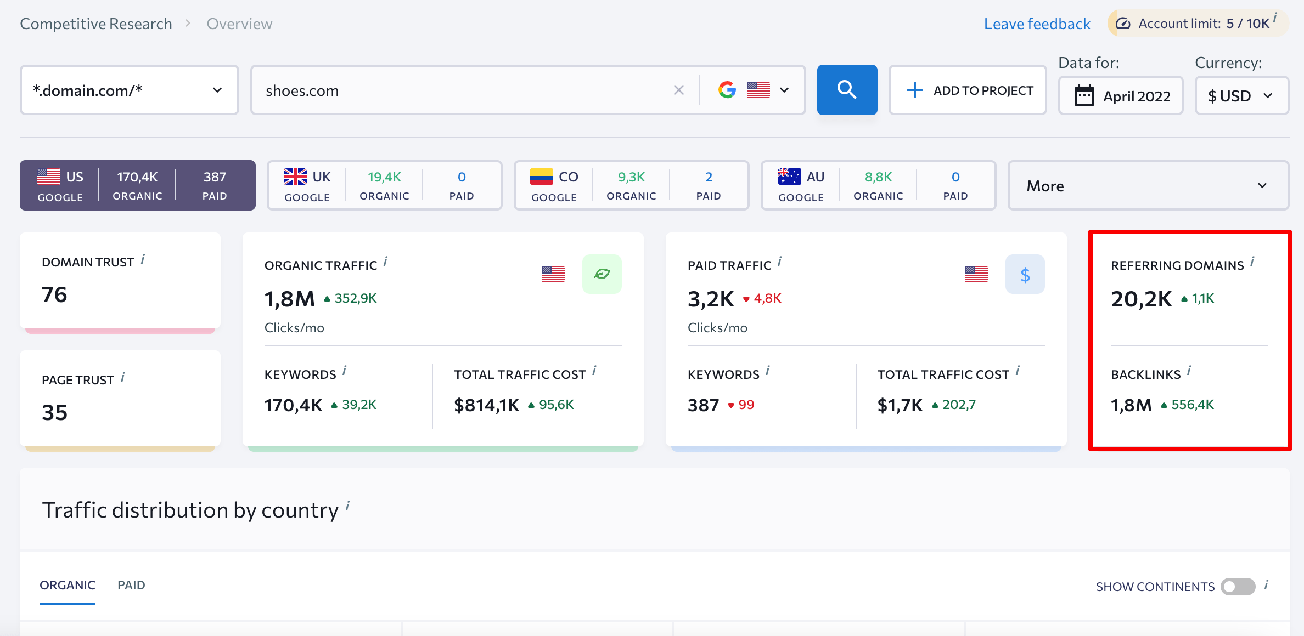Screen dimensions: 1304x636
Task: Click the Google US search engine selector
Action: [752, 90]
